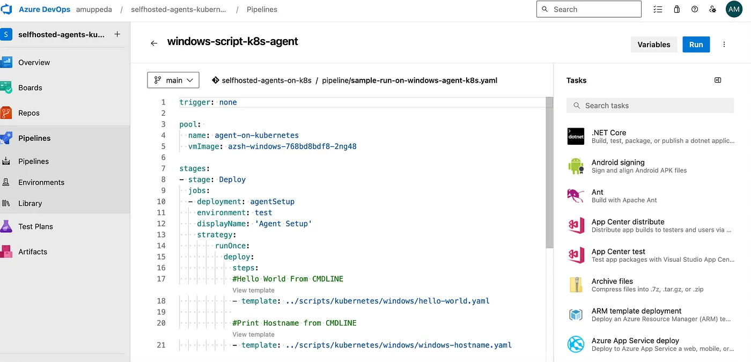Image resolution: width=751 pixels, height=362 pixels.
Task: Click the selfhosted-agents-ku... project name
Action: click(62, 34)
